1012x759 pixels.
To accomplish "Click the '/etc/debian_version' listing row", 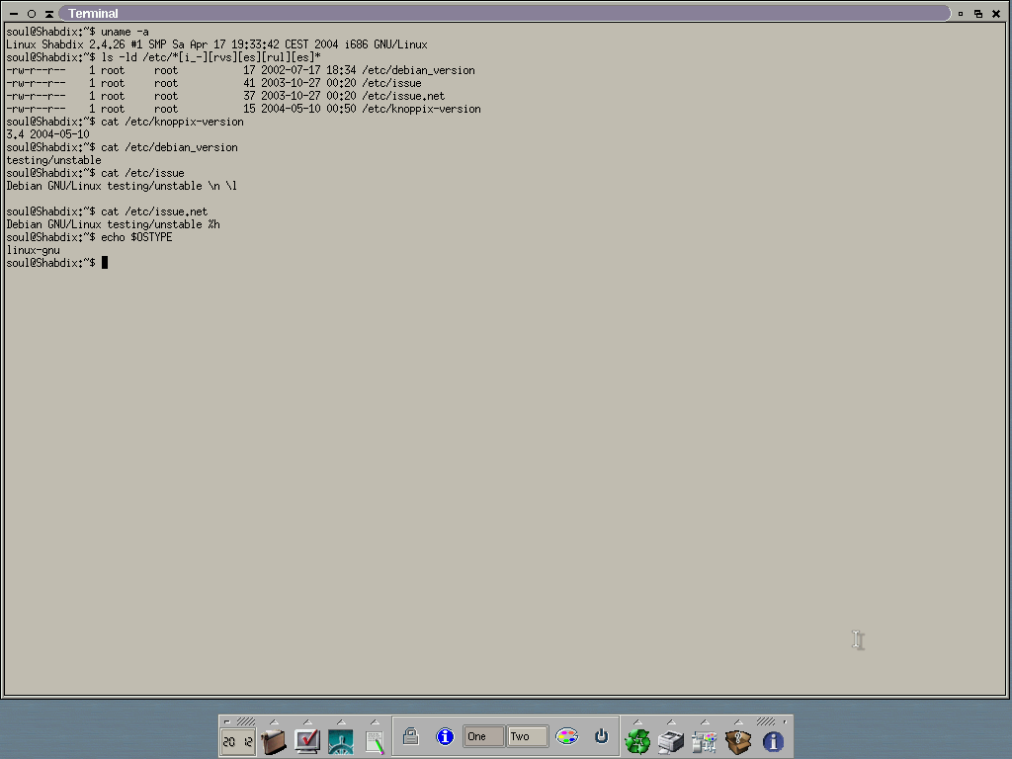I will click(240, 70).
